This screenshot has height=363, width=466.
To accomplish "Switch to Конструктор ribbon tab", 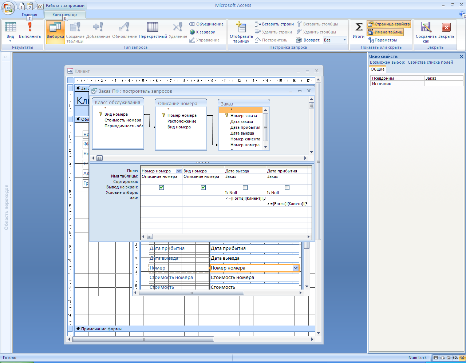I will coord(65,15).
